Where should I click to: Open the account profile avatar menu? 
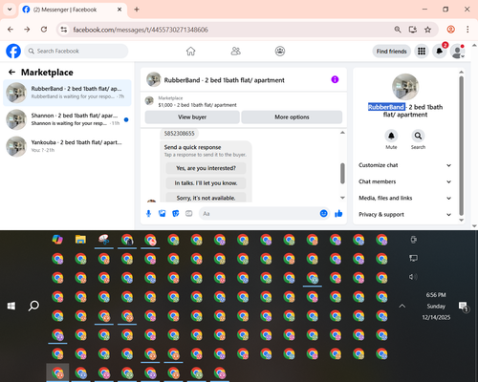(457, 52)
